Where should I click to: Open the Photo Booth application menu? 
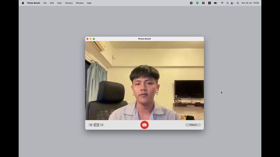[34, 3]
